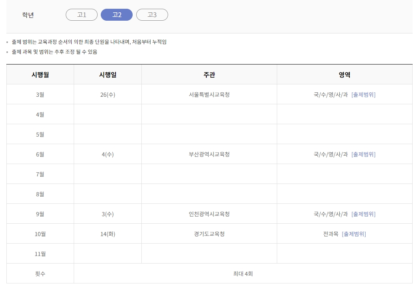Click the 주관 column header
Image resolution: width=419 pixels, height=291 pixels.
coord(209,74)
